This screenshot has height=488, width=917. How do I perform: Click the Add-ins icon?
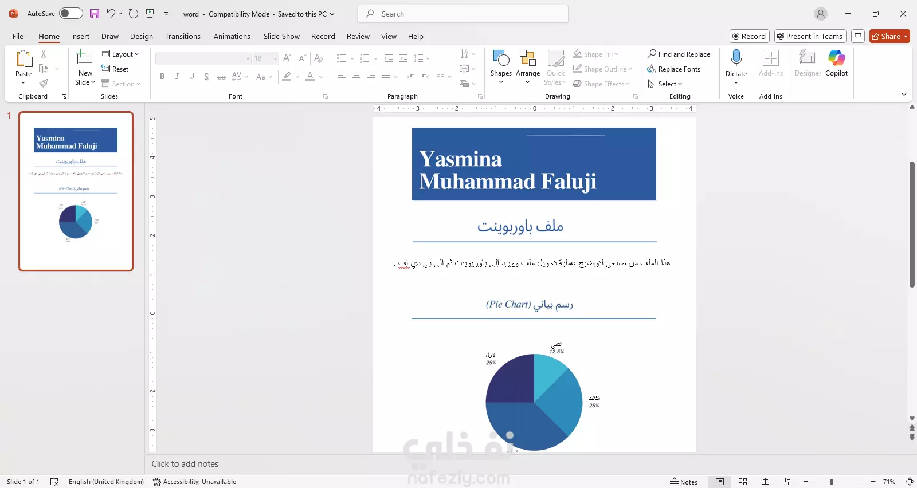point(770,58)
